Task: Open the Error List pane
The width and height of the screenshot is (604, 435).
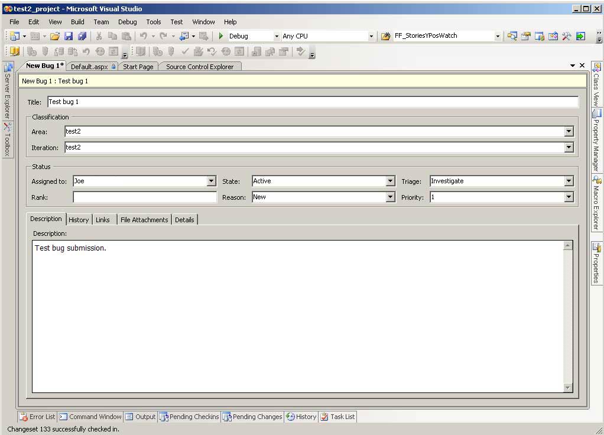Action: click(38, 417)
